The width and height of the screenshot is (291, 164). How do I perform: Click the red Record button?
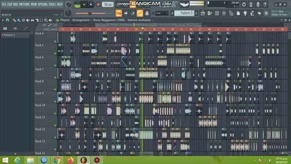98,5
